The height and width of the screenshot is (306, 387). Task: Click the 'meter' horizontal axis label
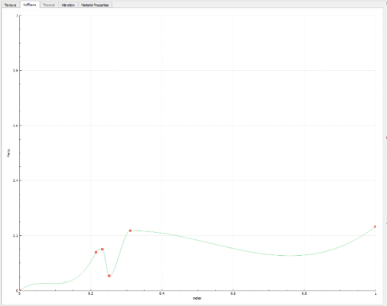197,298
